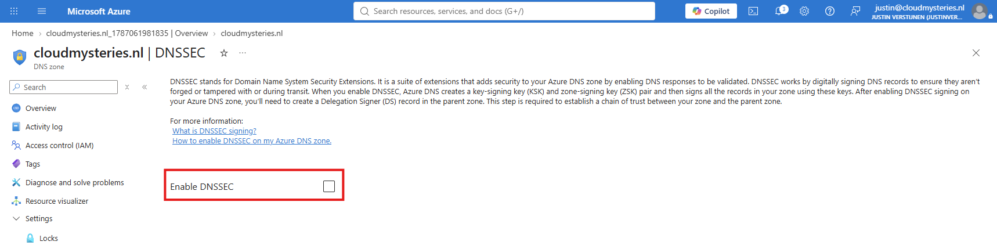Open the Cloud Shell terminal icon
The width and height of the screenshot is (997, 245).
pos(753,11)
